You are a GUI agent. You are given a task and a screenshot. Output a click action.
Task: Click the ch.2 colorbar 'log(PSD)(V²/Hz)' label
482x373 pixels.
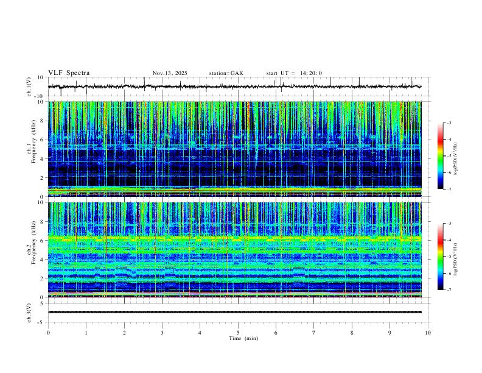pyautogui.click(x=455, y=259)
